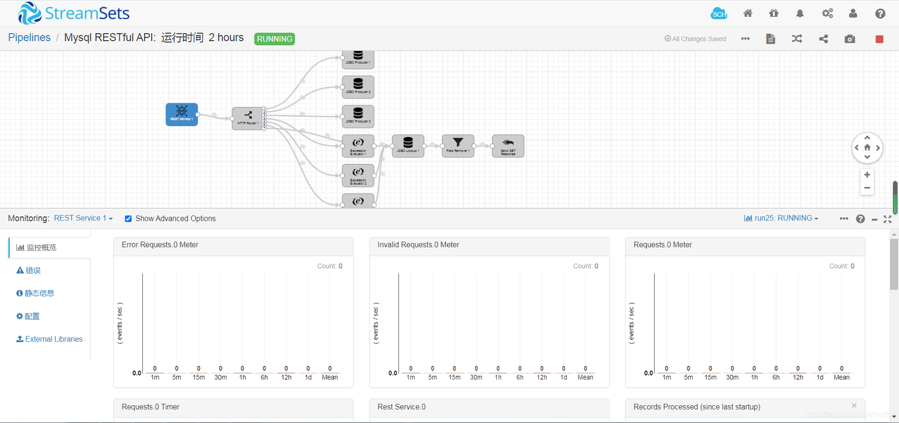
Task: Select the JDBC Lookup 1 stage
Action: (x=408, y=146)
